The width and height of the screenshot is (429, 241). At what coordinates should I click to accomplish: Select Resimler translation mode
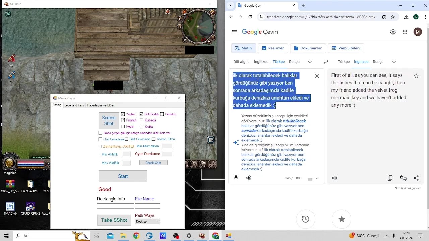point(273,48)
